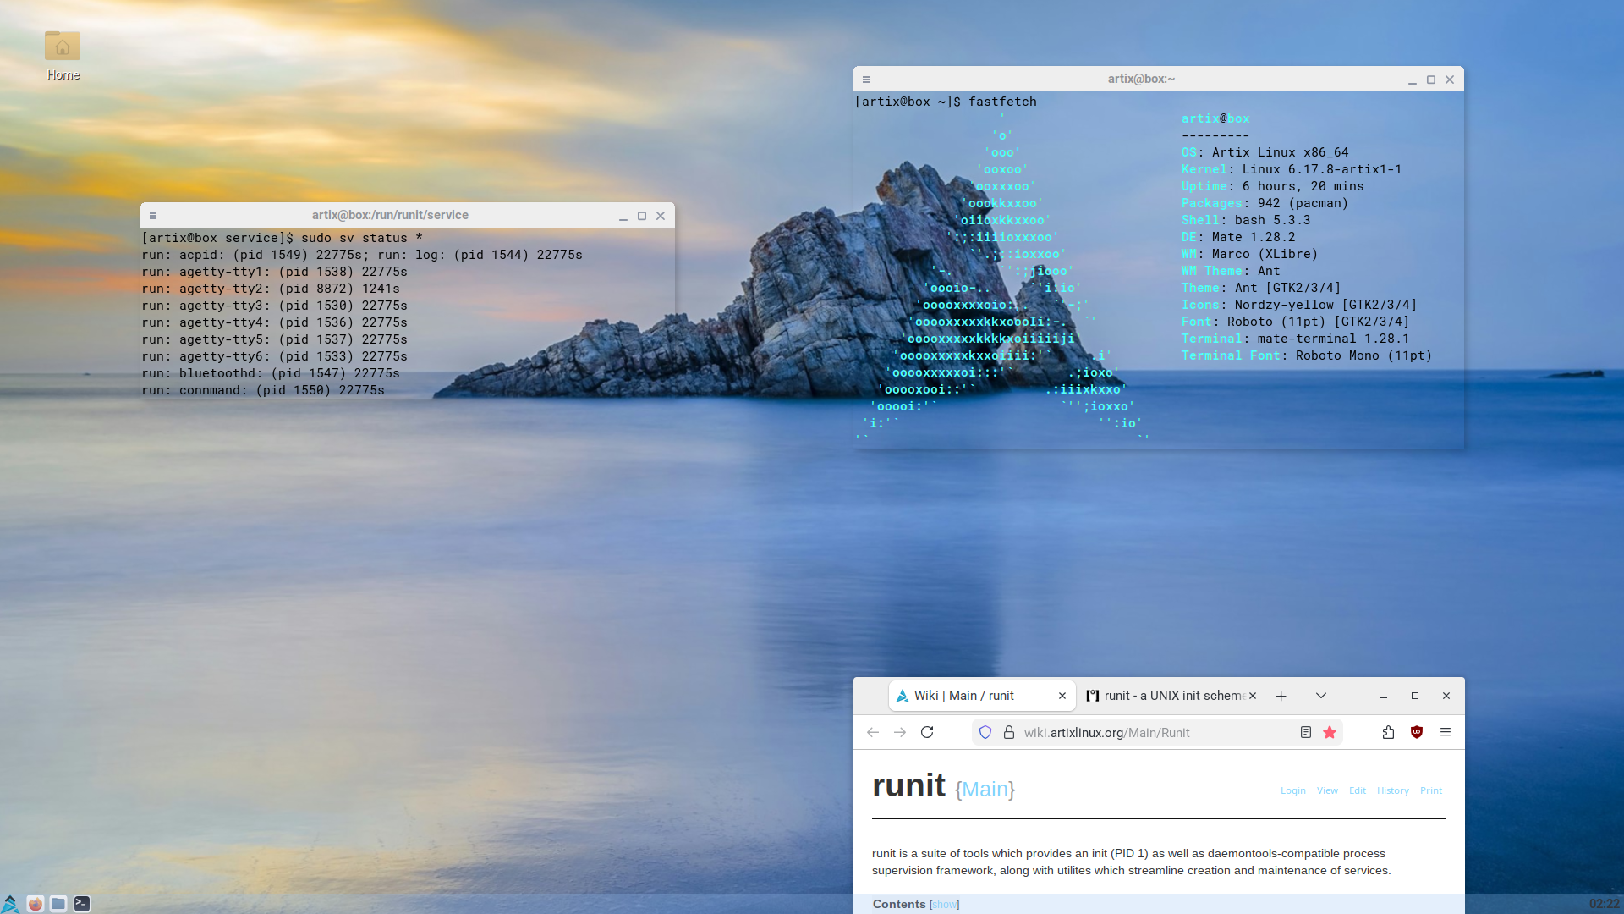Click the History link on wiki
Viewport: 1624px width, 914px height.
(1392, 790)
